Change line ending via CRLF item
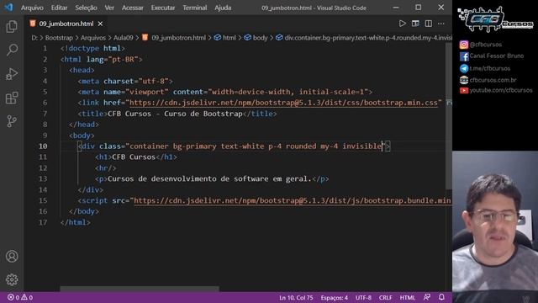This screenshot has height=303, width=538. point(385,297)
